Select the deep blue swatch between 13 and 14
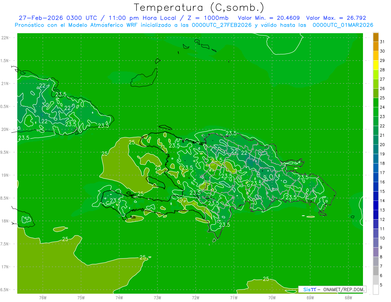391x302 pixels. (376, 205)
